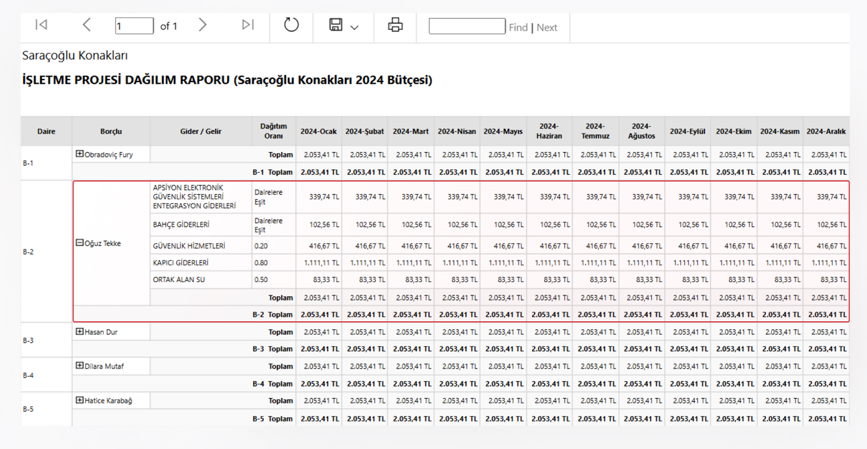This screenshot has height=449, width=867.
Task: Click the 2024-Kasım column header
Action: pos(780,131)
